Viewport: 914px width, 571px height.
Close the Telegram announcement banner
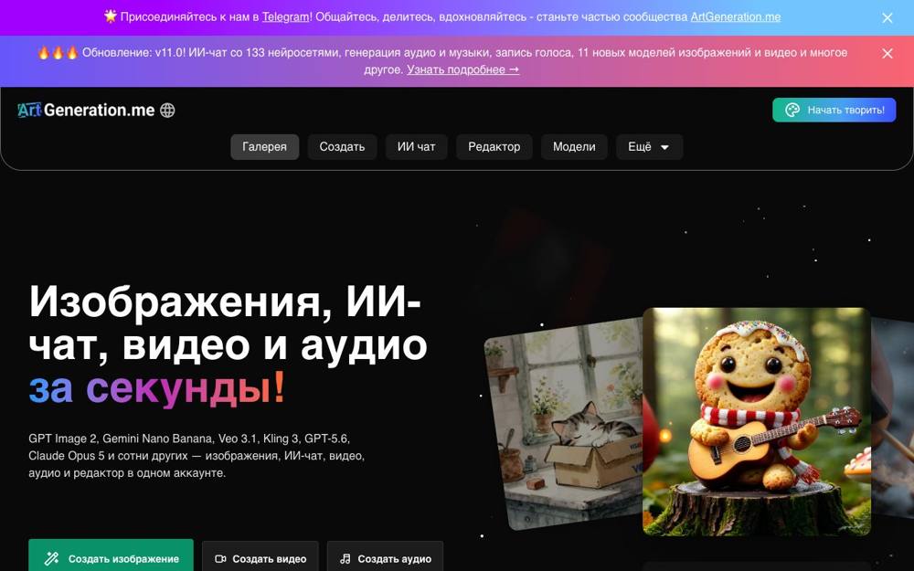887,18
